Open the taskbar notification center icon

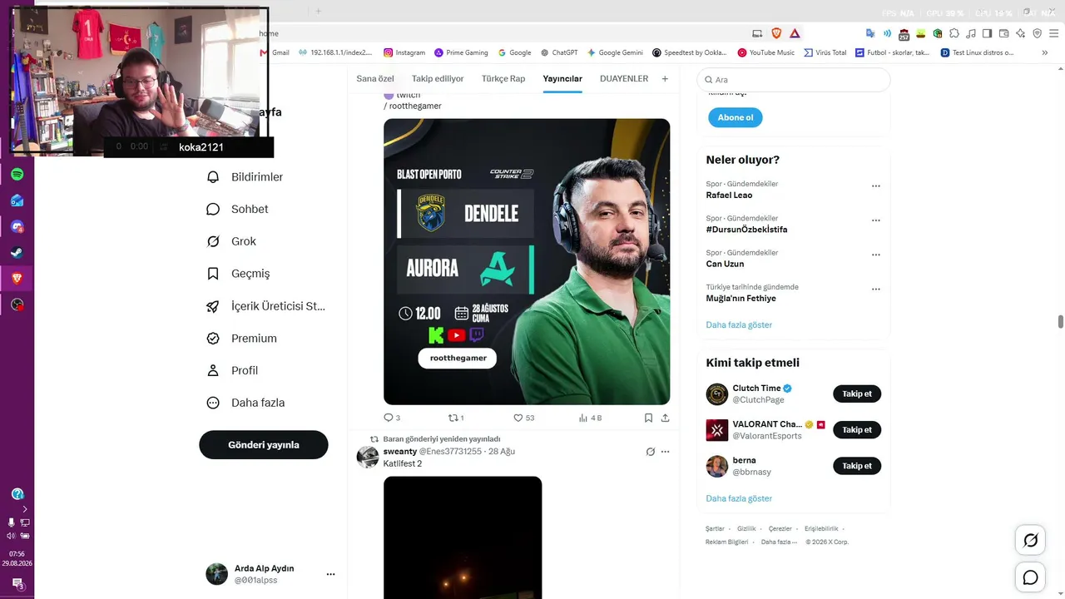pyautogui.click(x=17, y=584)
